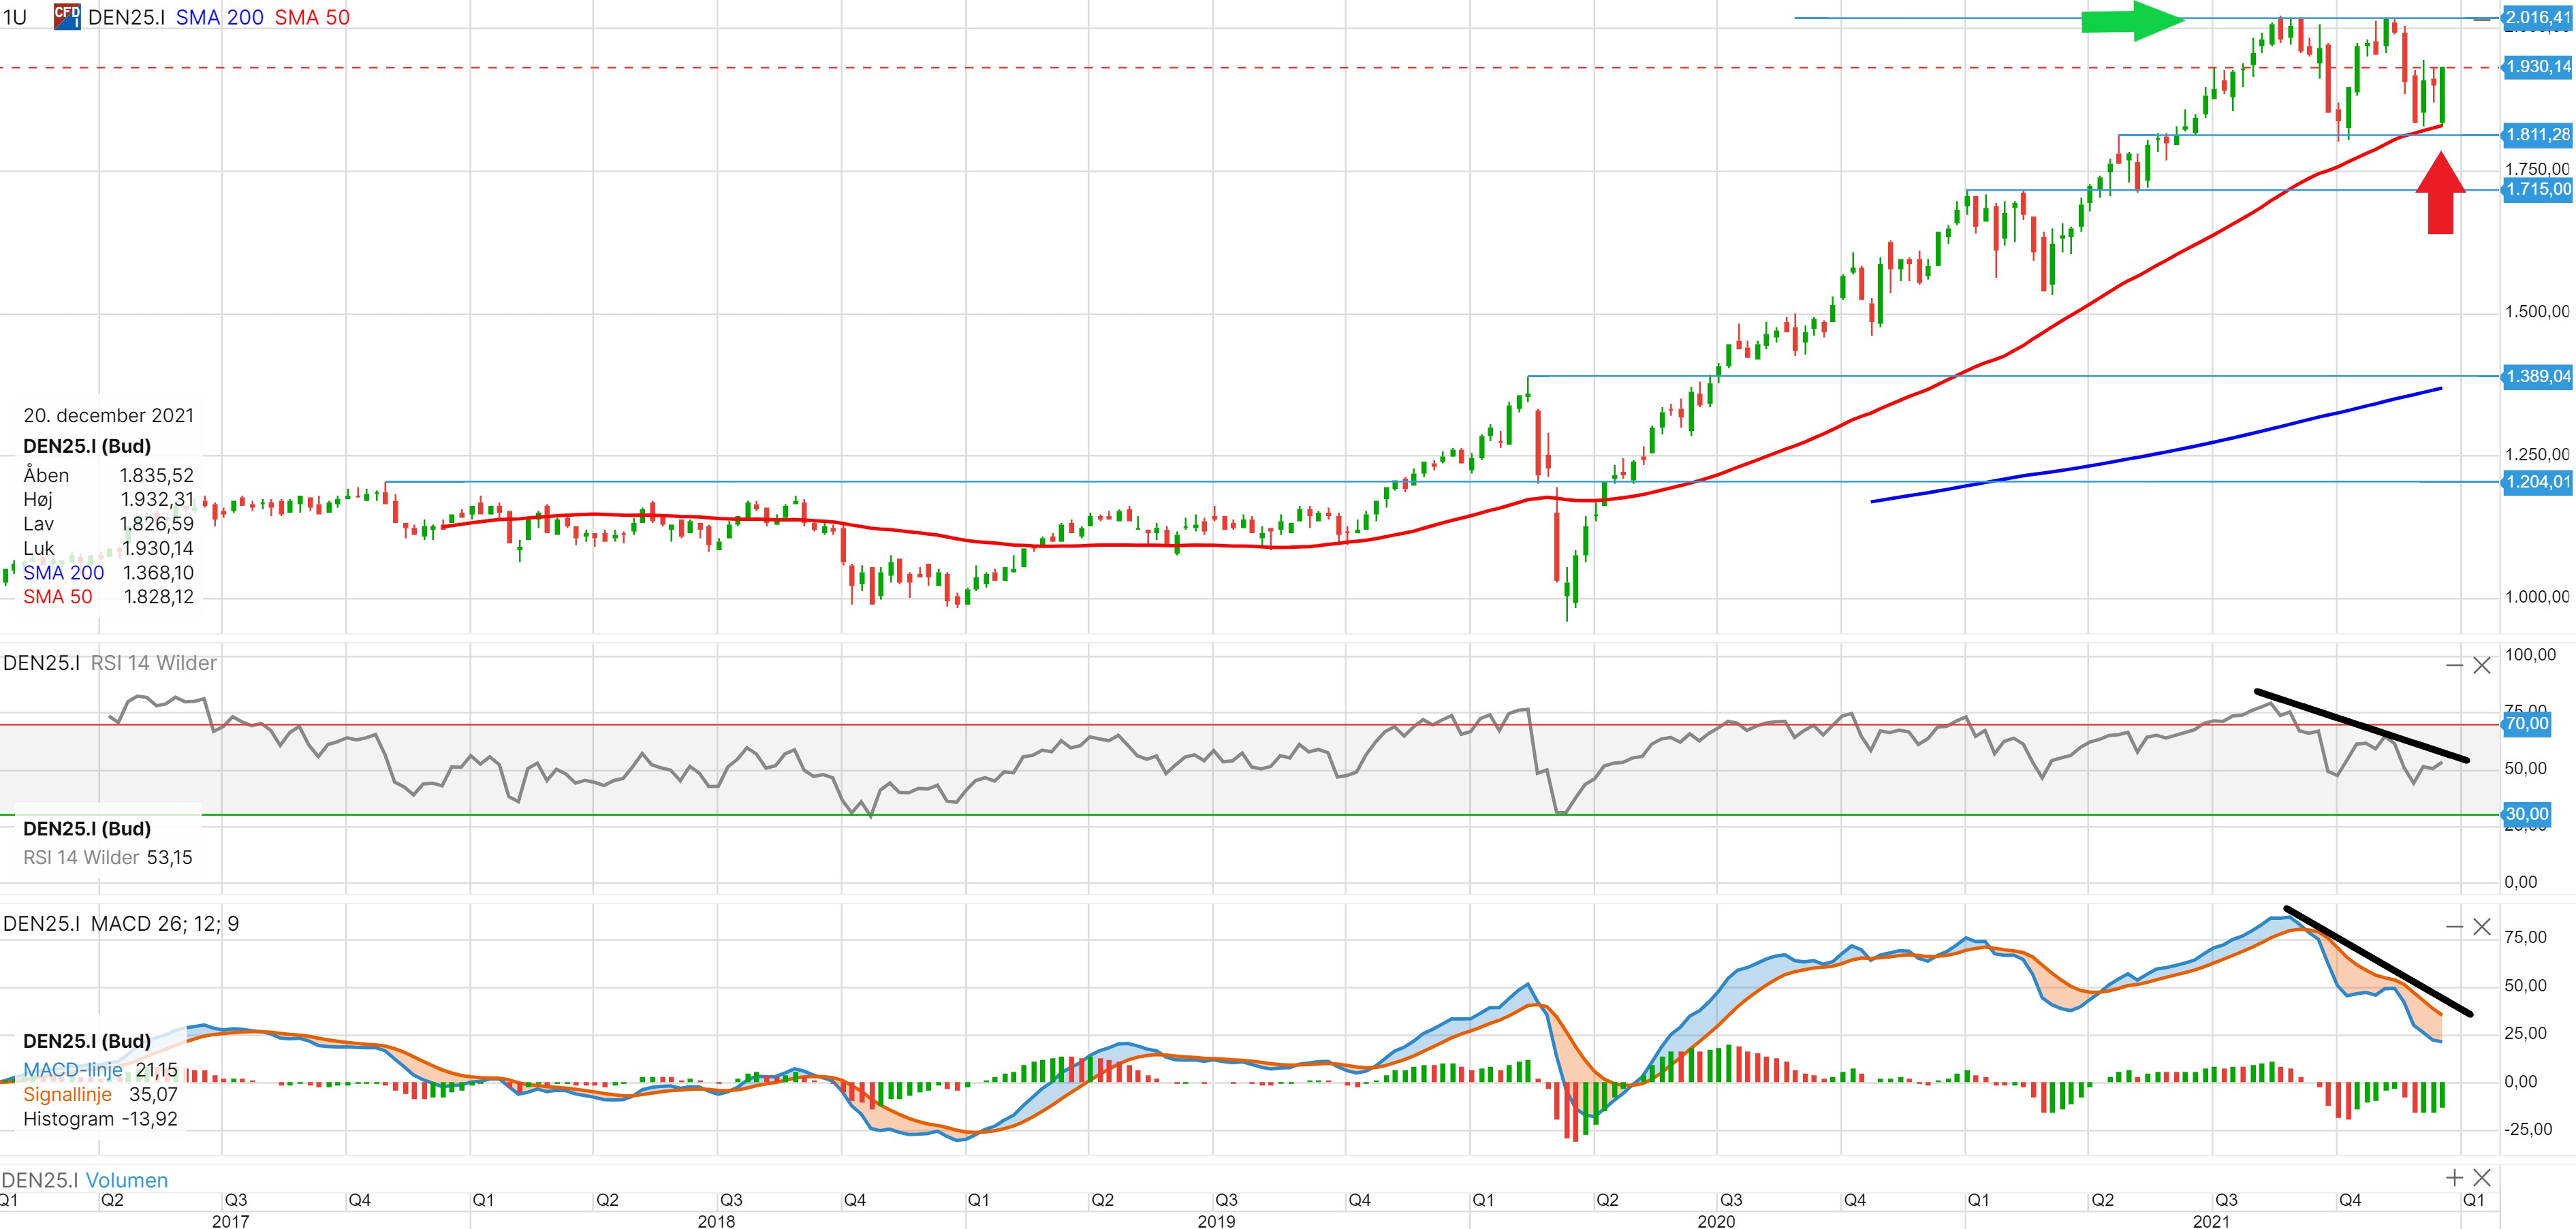Click the Luk value 1.930,14 in info box
This screenshot has width=2576, height=1229.
point(158,549)
